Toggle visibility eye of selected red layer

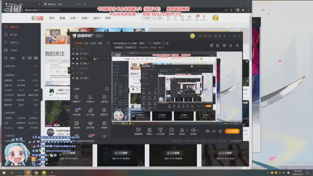[73, 58]
